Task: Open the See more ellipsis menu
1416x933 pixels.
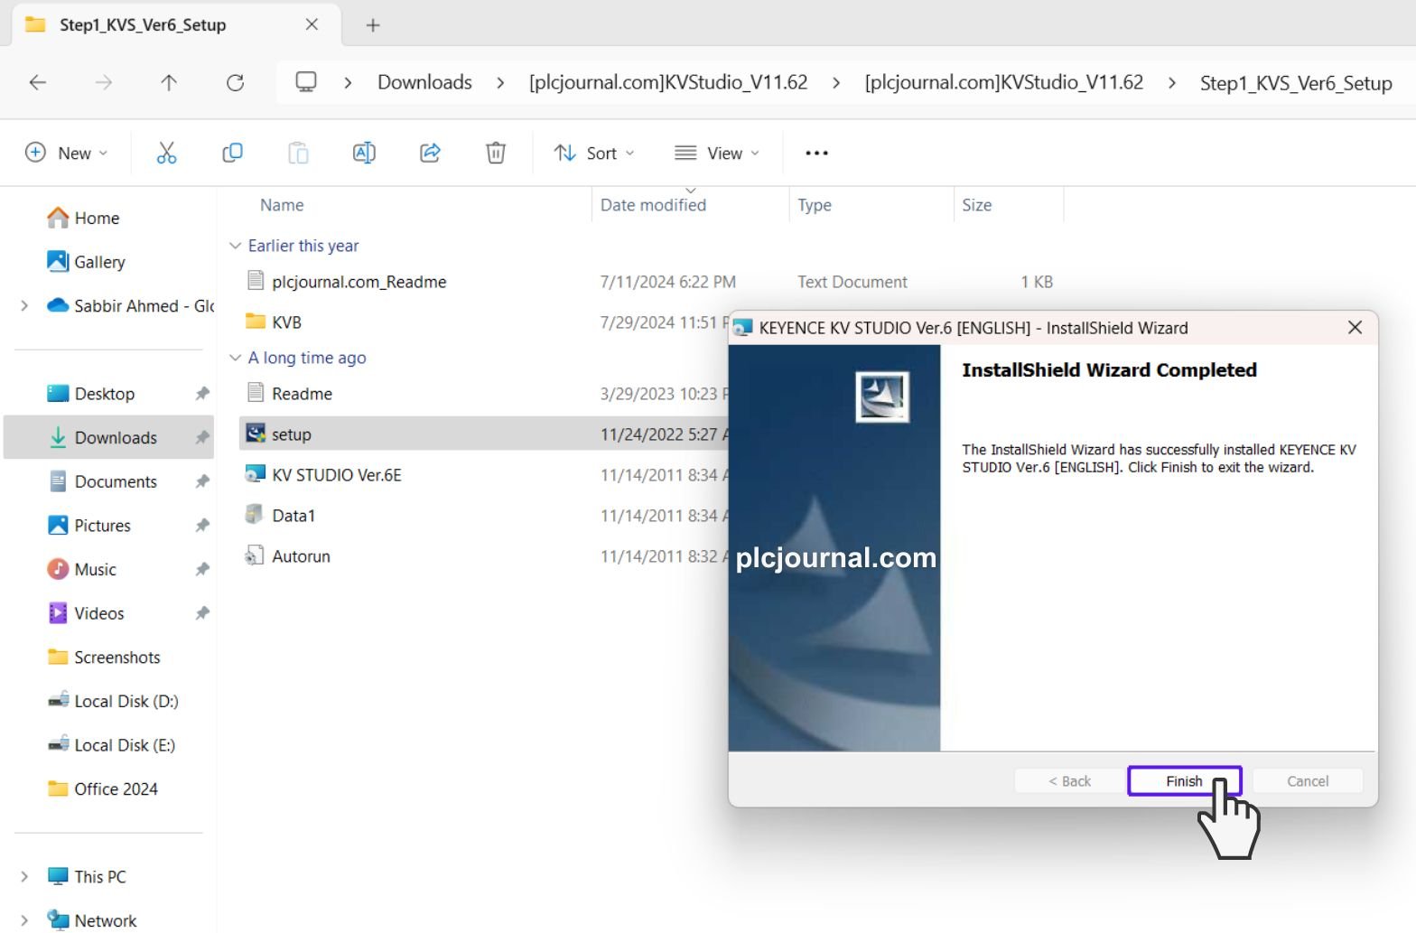Action: (816, 153)
